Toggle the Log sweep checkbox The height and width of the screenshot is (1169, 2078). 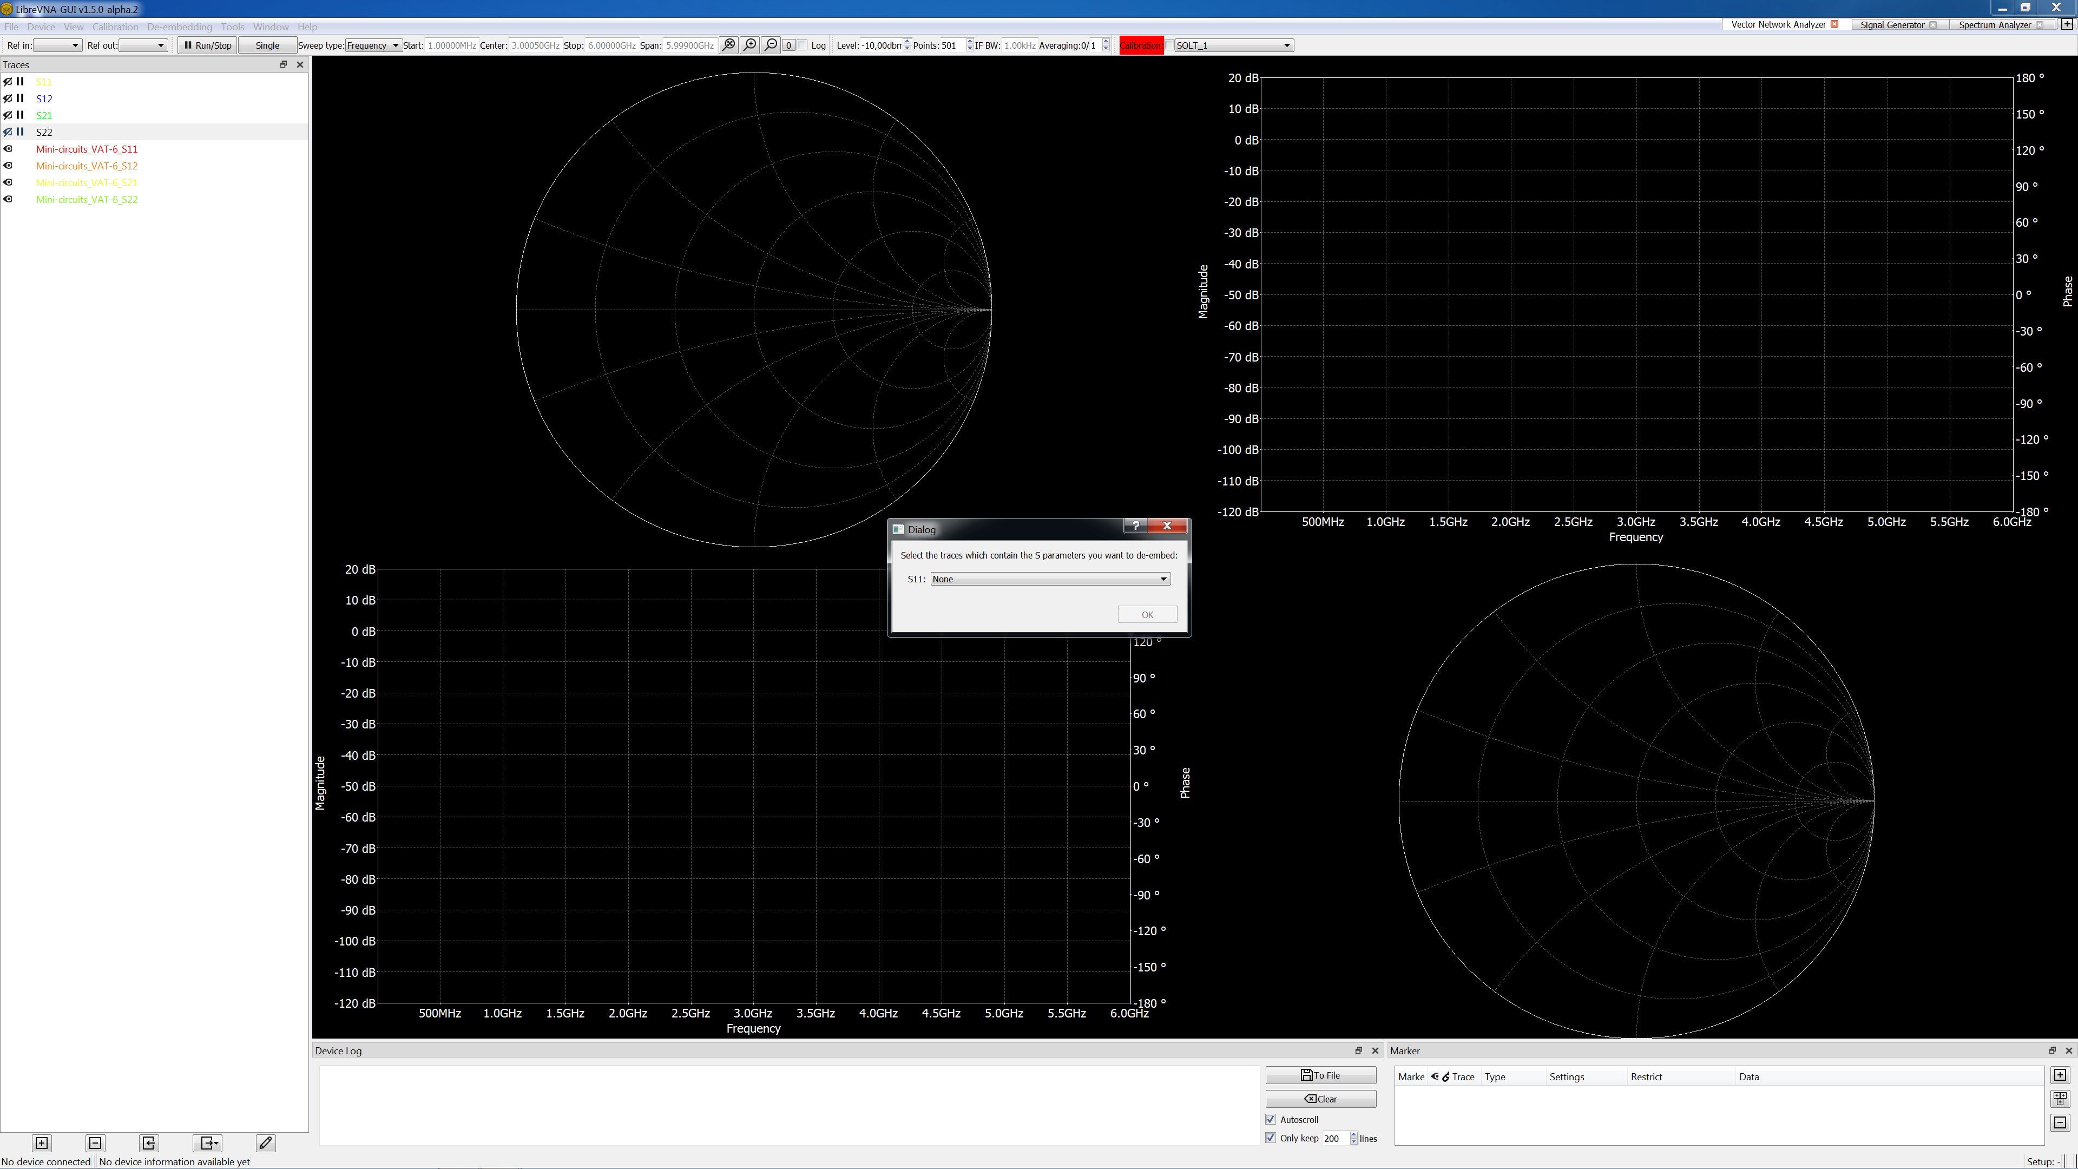coord(803,45)
